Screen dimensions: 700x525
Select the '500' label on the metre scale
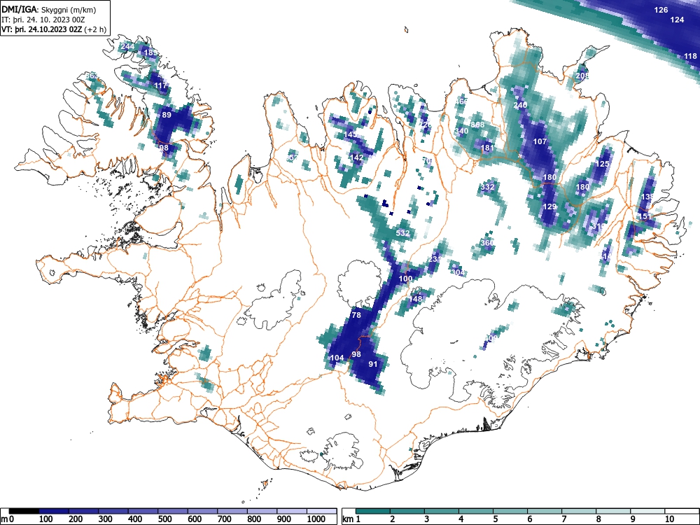click(x=164, y=519)
